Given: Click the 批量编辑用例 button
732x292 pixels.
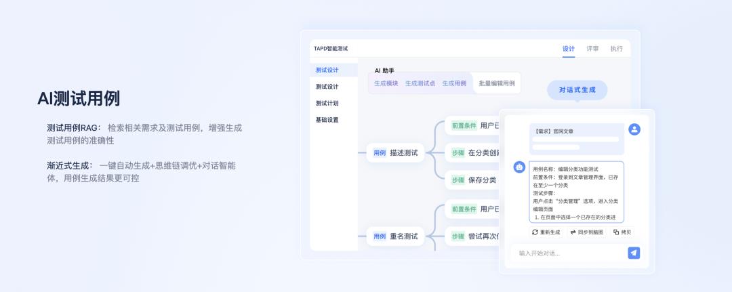Looking at the screenshot, I should (497, 83).
